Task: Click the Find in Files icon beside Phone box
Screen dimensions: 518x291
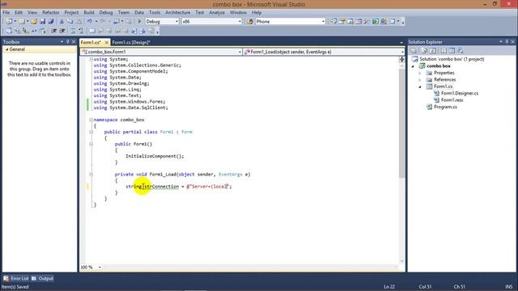Action: [250, 22]
